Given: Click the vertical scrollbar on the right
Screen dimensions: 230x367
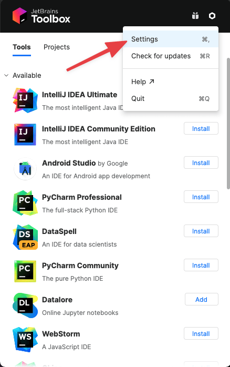Looking at the screenshot, I should pos(228,124).
